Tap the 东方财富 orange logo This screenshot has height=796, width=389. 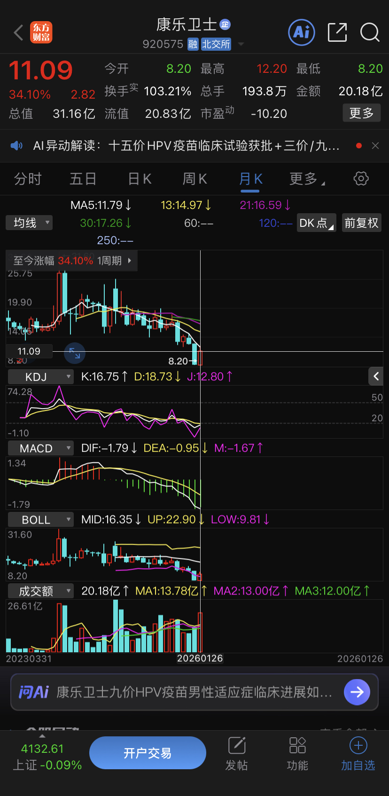click(41, 32)
